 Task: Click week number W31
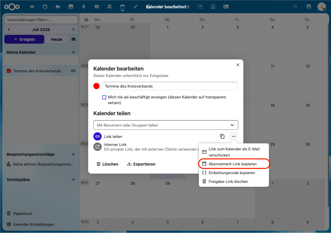coord(85,183)
